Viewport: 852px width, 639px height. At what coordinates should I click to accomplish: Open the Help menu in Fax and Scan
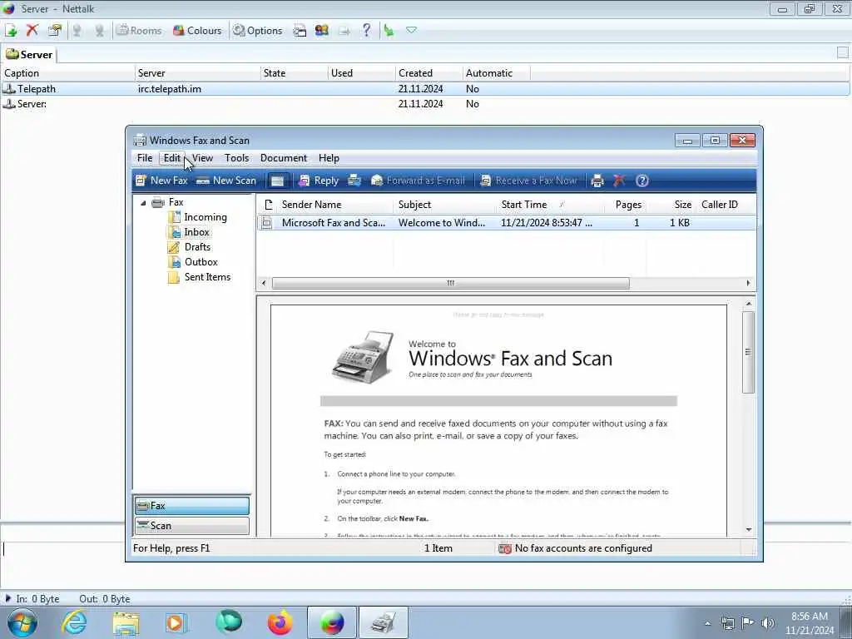tap(329, 158)
